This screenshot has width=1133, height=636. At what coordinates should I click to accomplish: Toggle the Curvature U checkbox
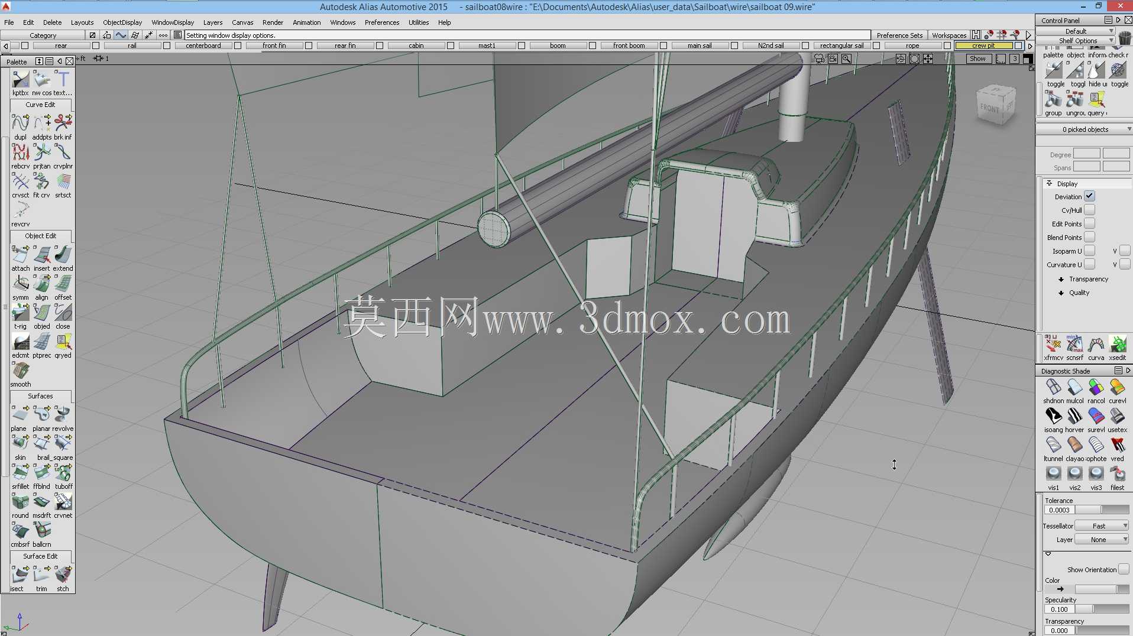(x=1089, y=264)
